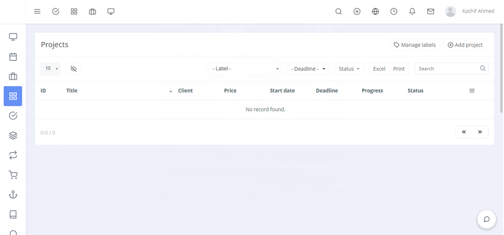This screenshot has height=235, width=504.
Task: Click the hamburger menu icon in top bar
Action: [x=37, y=12]
